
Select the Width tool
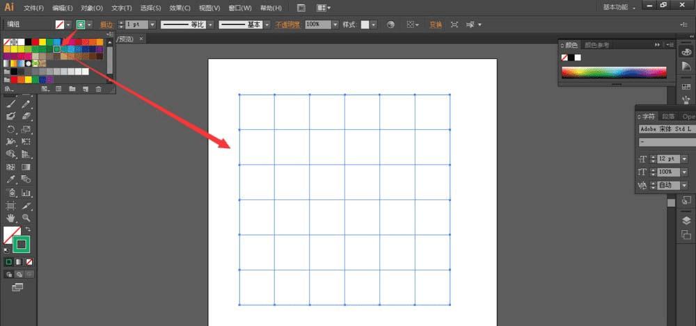tap(11, 142)
